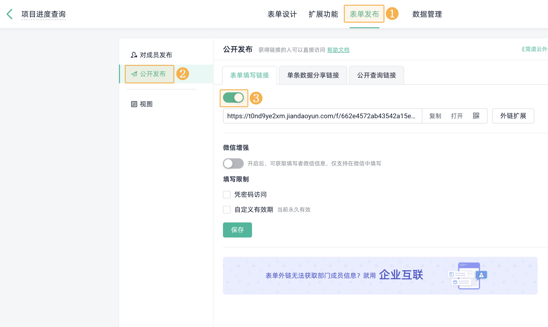The width and height of the screenshot is (548, 327).
Task: Click the 视图 list icon
Action: click(x=134, y=104)
